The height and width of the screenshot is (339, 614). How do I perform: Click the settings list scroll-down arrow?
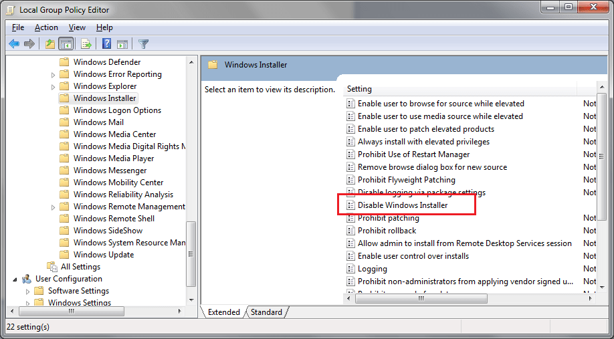pyautogui.click(x=602, y=287)
